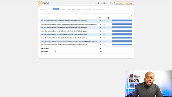This screenshot has width=172, height=97.
Task: Click the Clicky logo
Action: (x=44, y=3)
